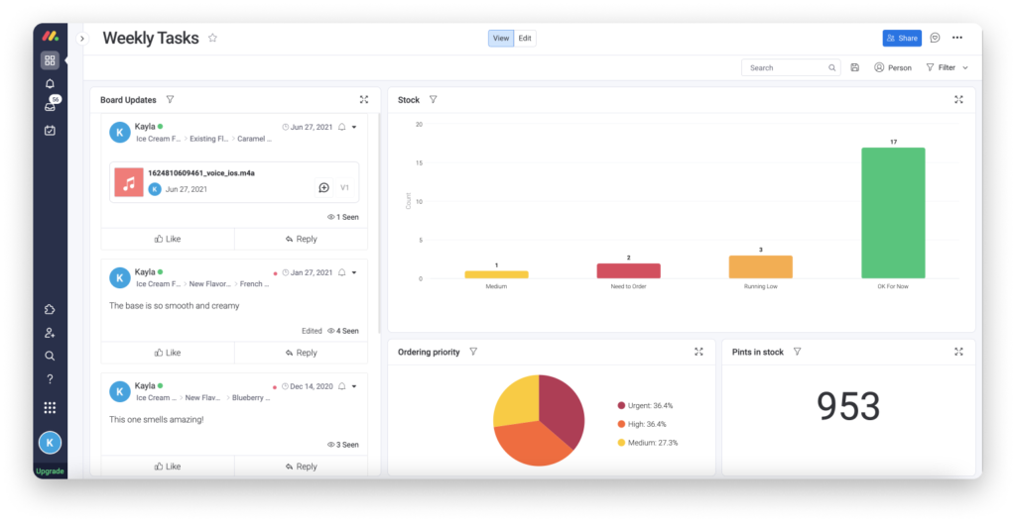This screenshot has height=522, width=1016.
Task: Open the Filter dropdown arrow
Action: (x=965, y=68)
